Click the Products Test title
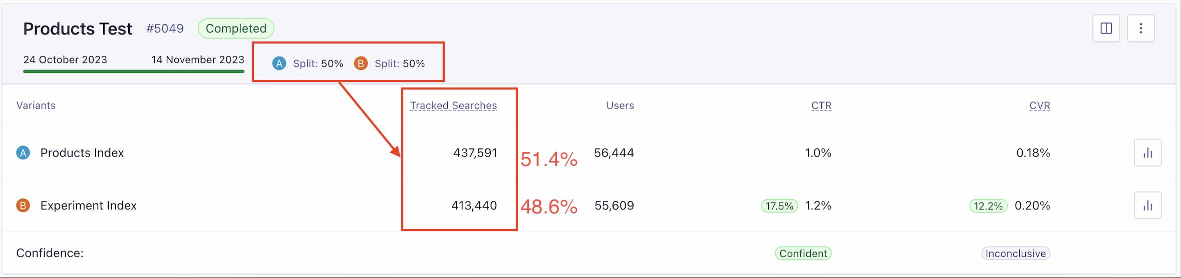This screenshot has width=1181, height=278. pyautogui.click(x=78, y=29)
